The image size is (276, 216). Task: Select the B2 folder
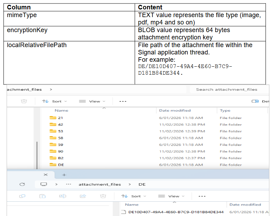pos(60,158)
